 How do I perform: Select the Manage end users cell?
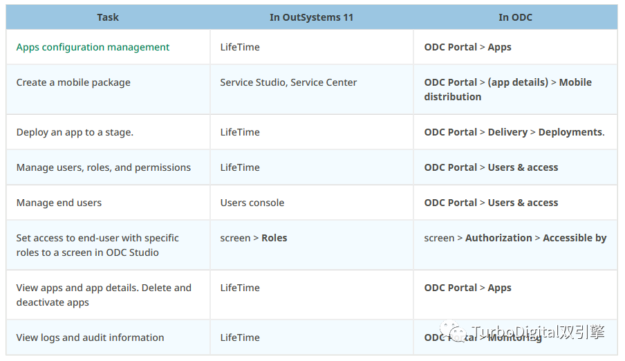click(59, 203)
